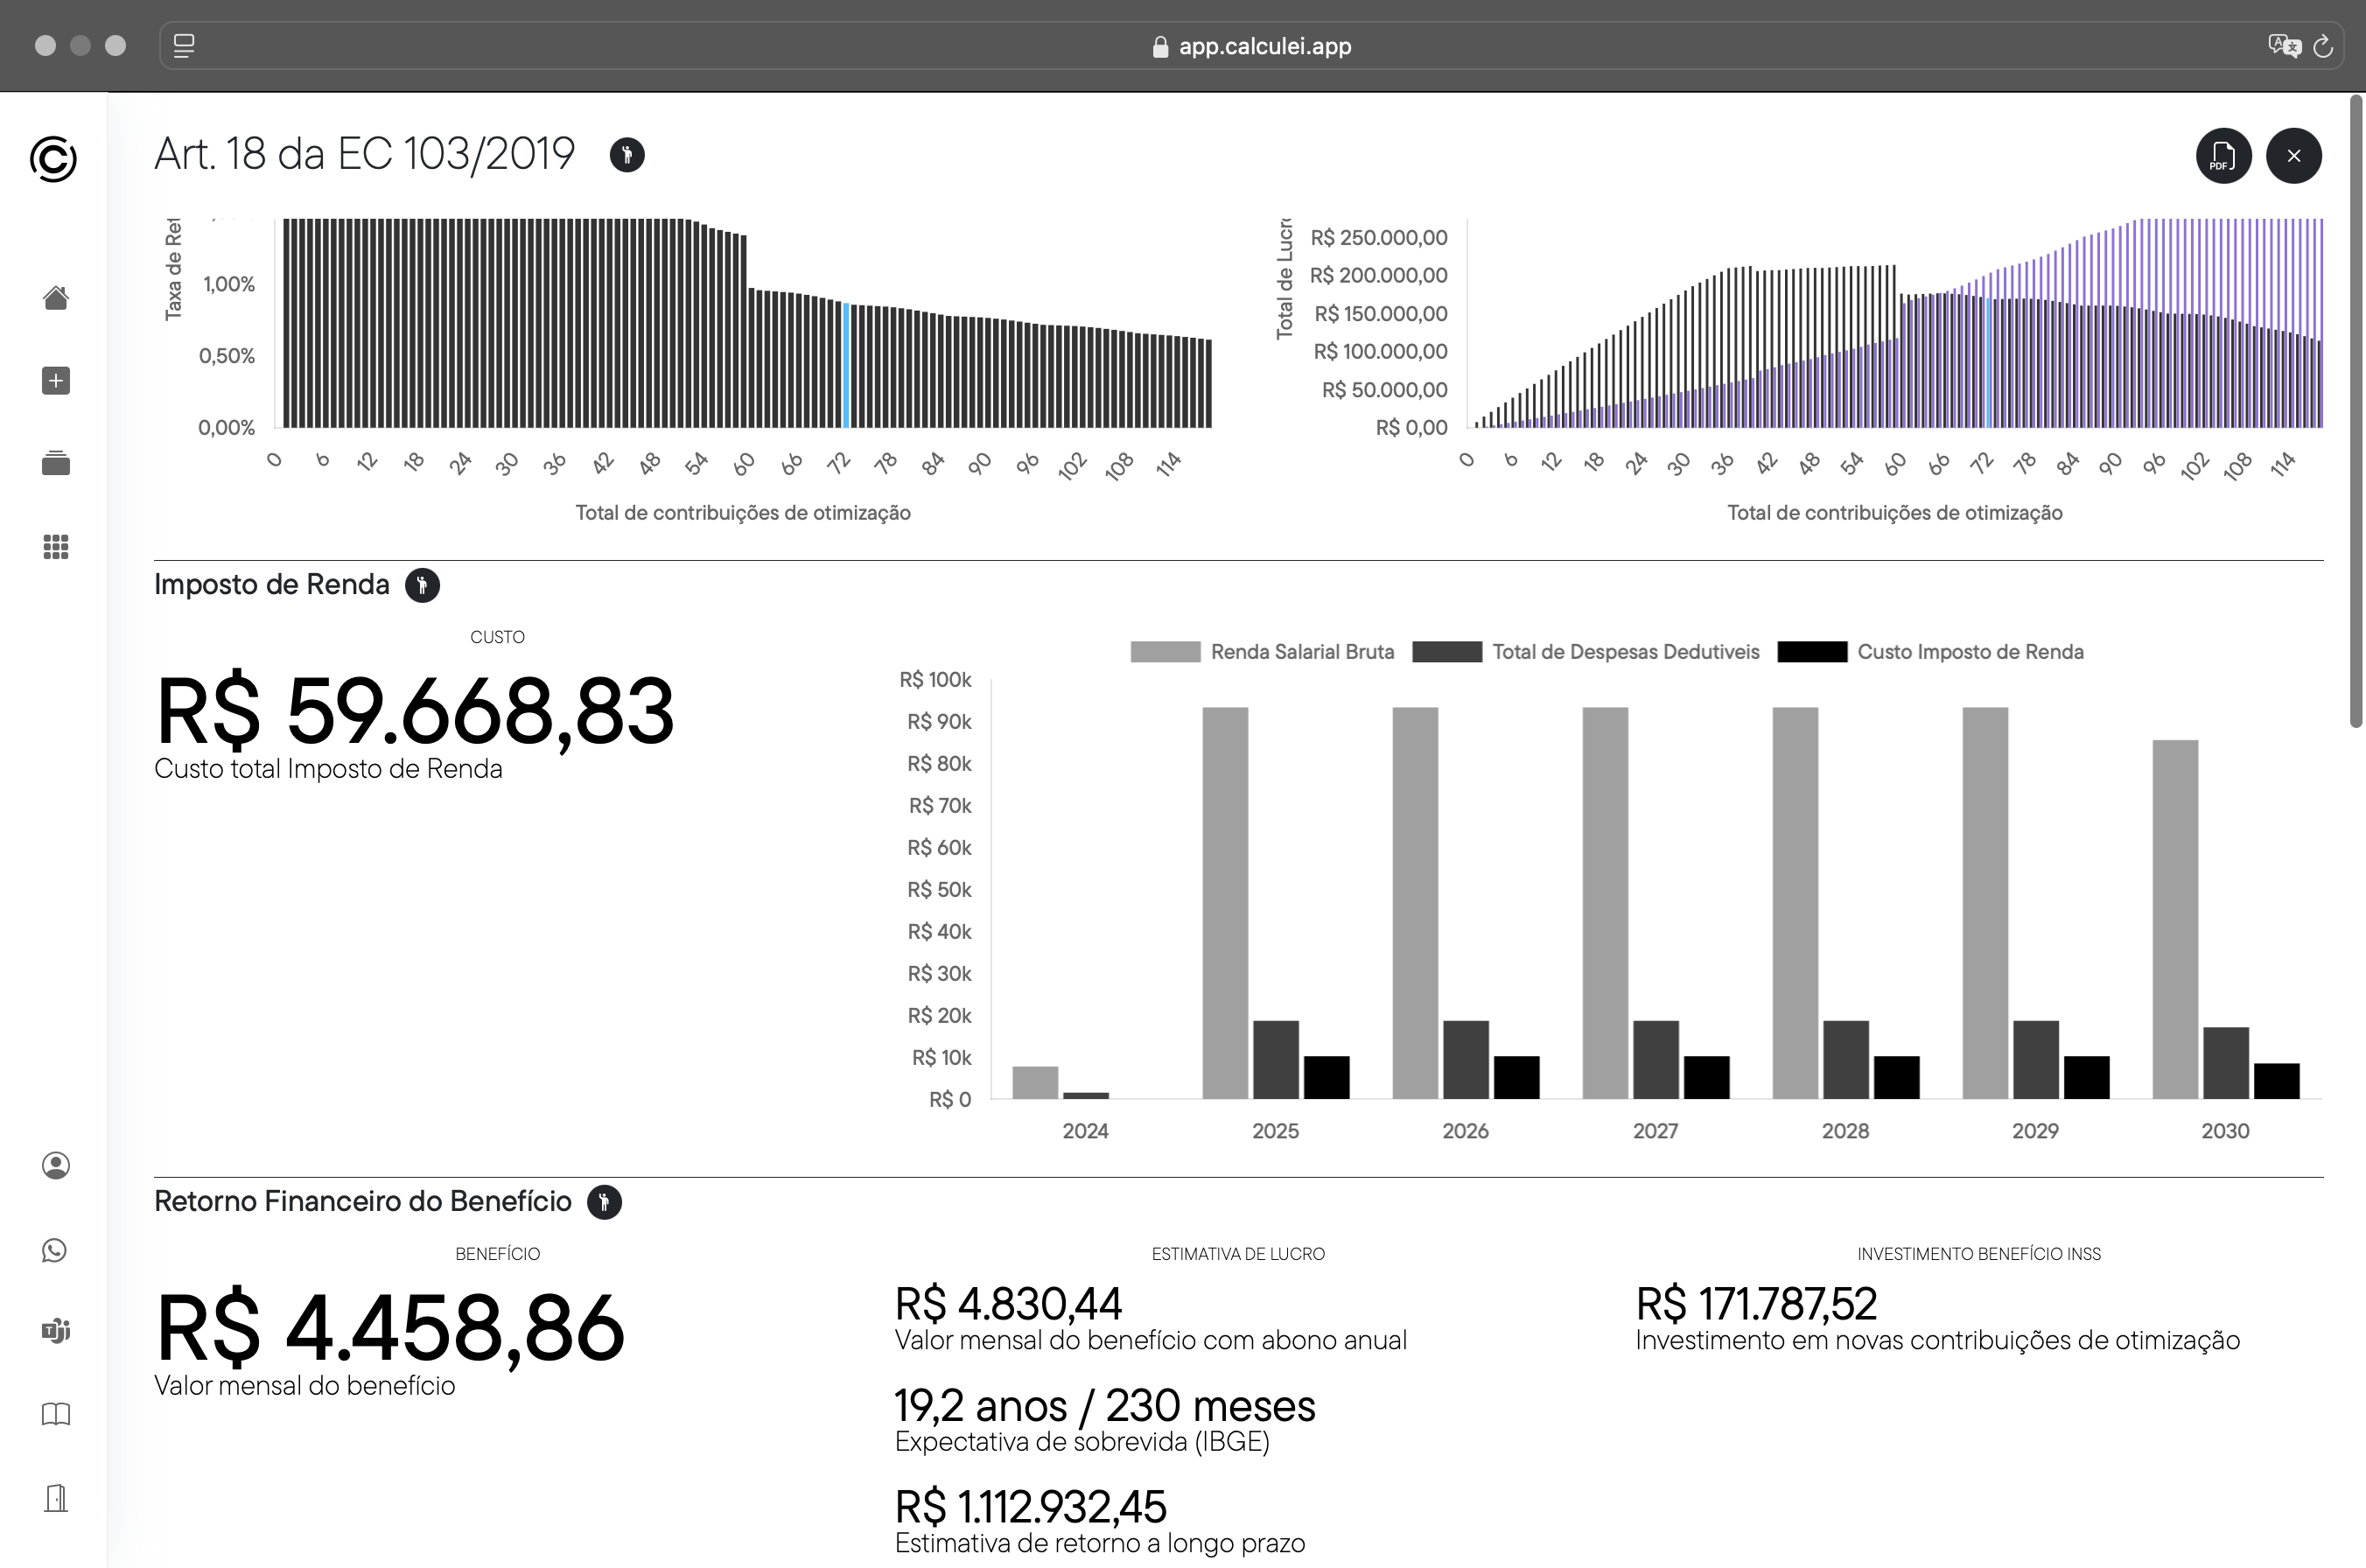Click the 2024 Renda Salarial Bruta bar
Viewport: 2366px width, 1568px height.
tap(1035, 1083)
